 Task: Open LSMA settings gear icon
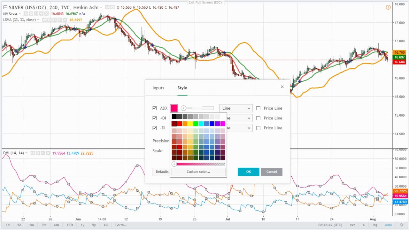click(x=50, y=20)
